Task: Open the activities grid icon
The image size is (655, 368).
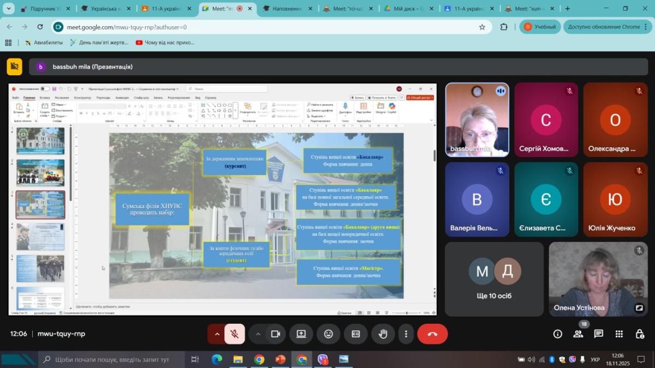Action: (619, 334)
